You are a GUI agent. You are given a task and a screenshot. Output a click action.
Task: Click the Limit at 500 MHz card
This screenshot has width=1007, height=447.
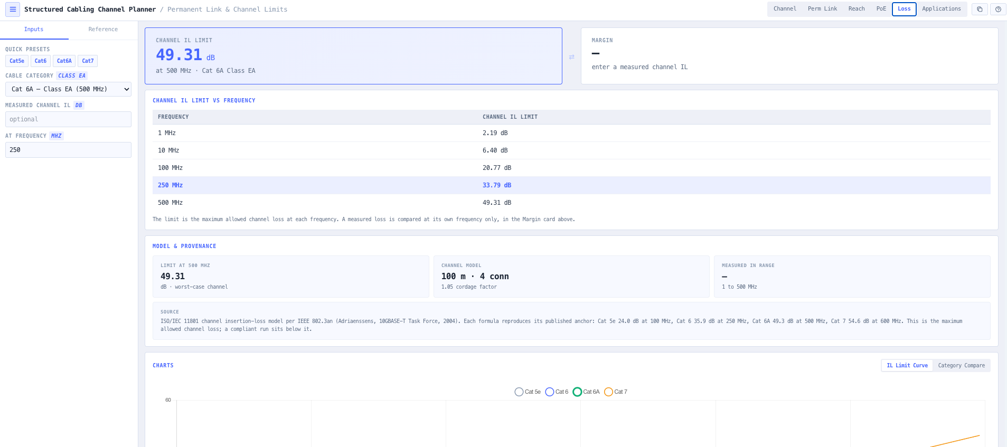point(290,277)
